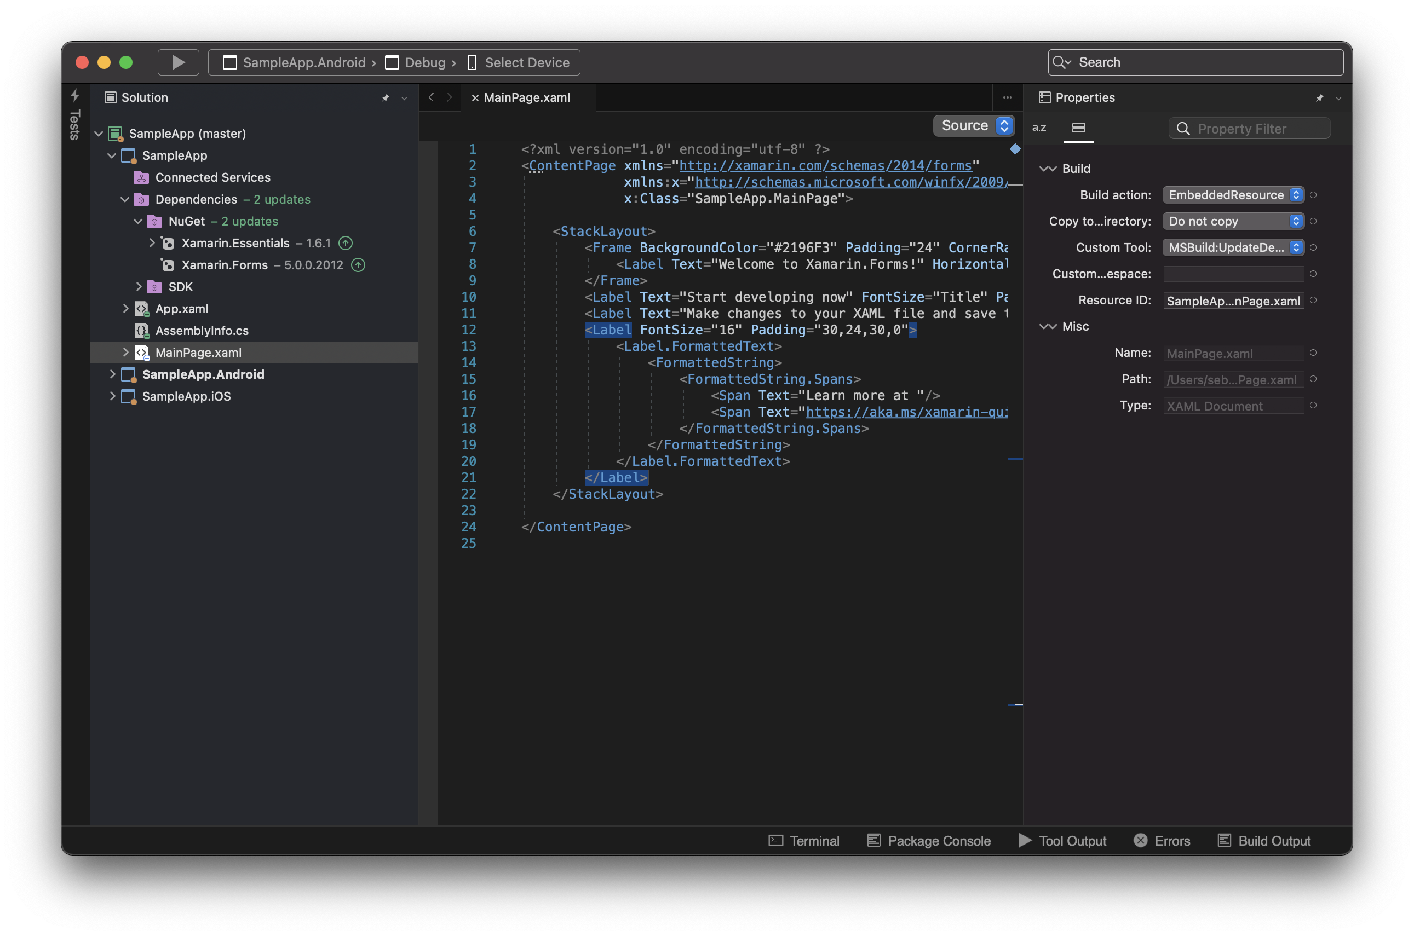1414x936 pixels.
Task: Click Xamarin.Forms update available icon
Action: pyautogui.click(x=358, y=265)
